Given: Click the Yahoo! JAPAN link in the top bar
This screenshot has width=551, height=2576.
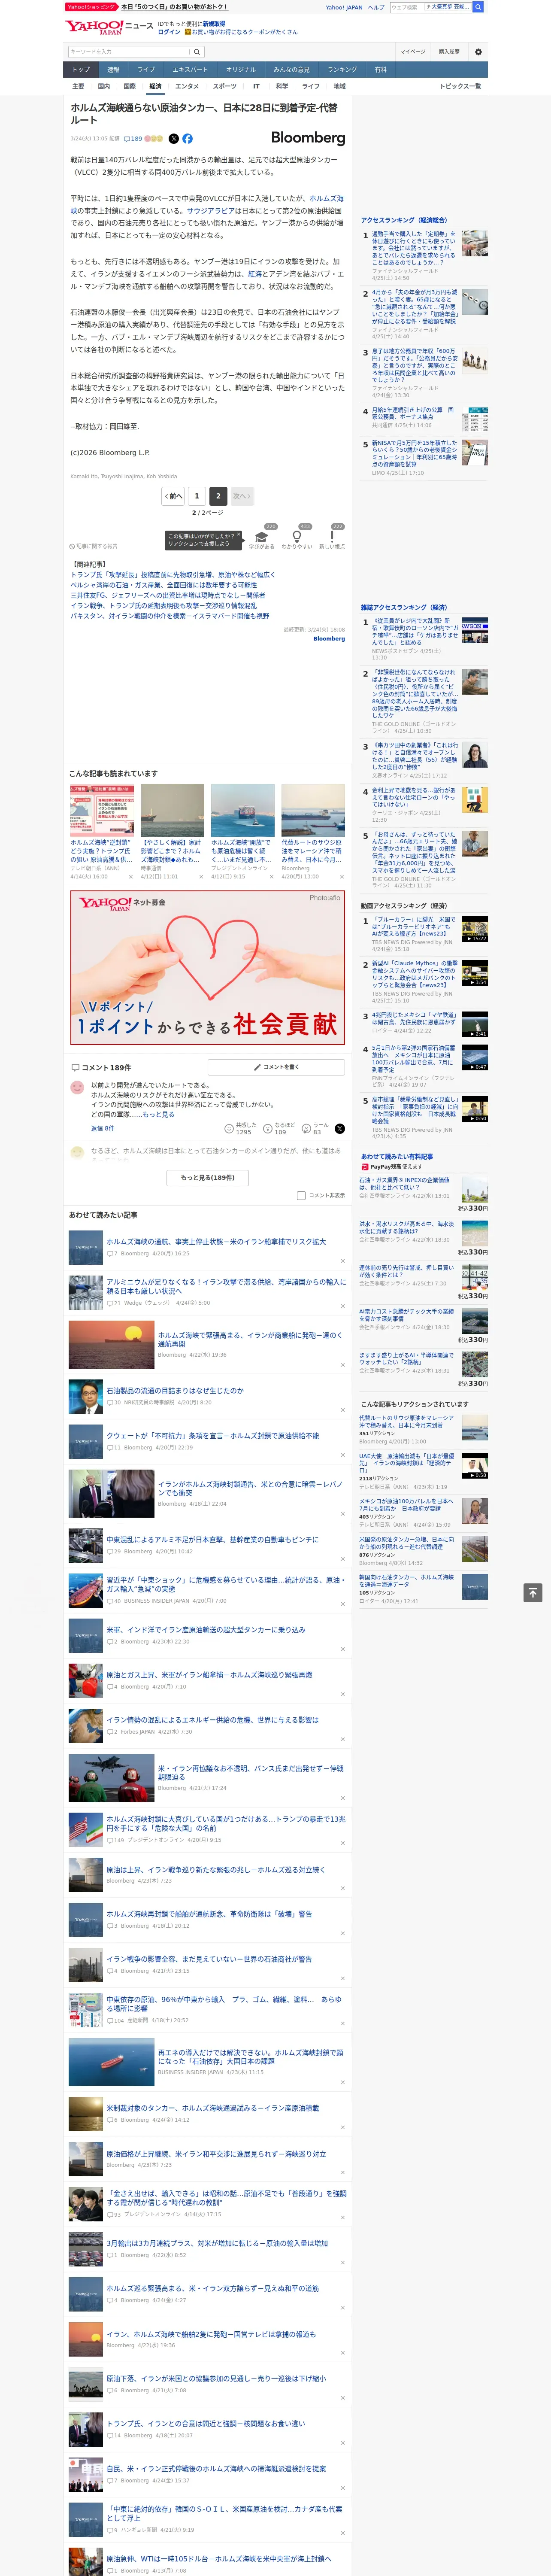Looking at the screenshot, I should point(344,7).
